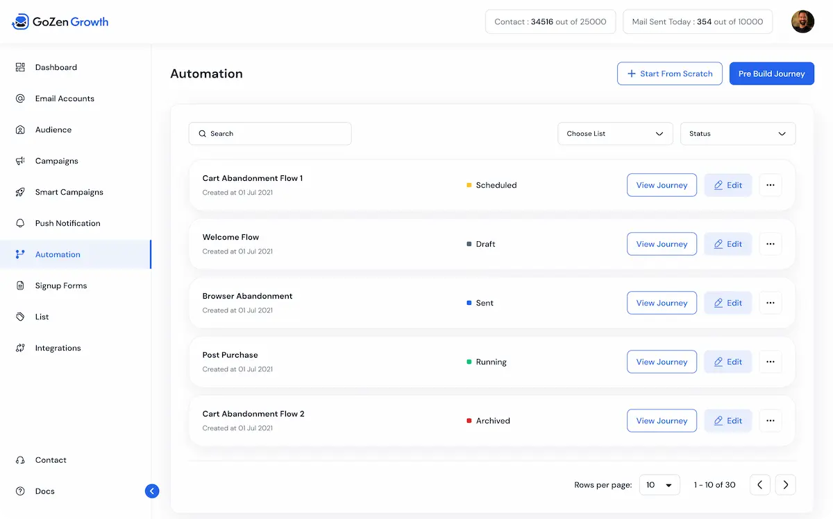Viewport: 833px width, 519px height.
Task: Open the Audience section
Action: tap(53, 130)
